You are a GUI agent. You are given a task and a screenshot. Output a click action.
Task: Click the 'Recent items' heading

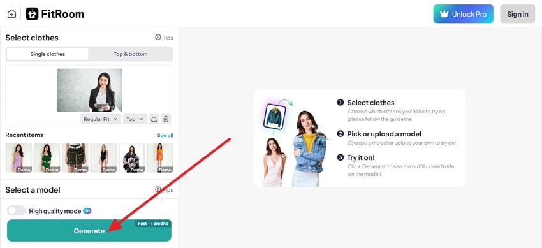click(24, 135)
